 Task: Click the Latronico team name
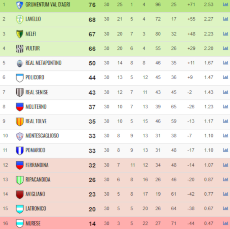36,208
